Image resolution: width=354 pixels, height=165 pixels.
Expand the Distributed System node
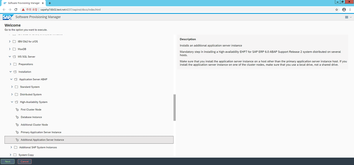click(x=12, y=94)
